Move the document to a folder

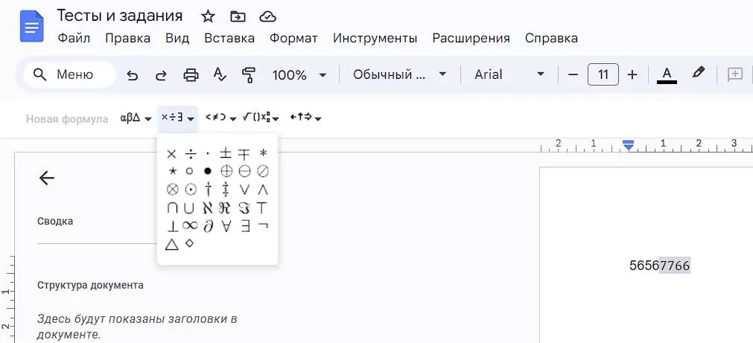[x=238, y=17]
